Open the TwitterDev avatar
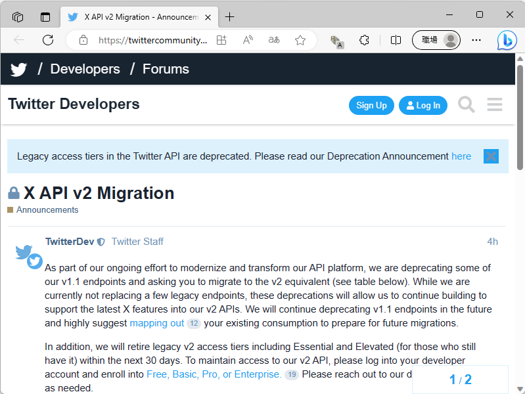This screenshot has height=394, width=525. (29, 257)
